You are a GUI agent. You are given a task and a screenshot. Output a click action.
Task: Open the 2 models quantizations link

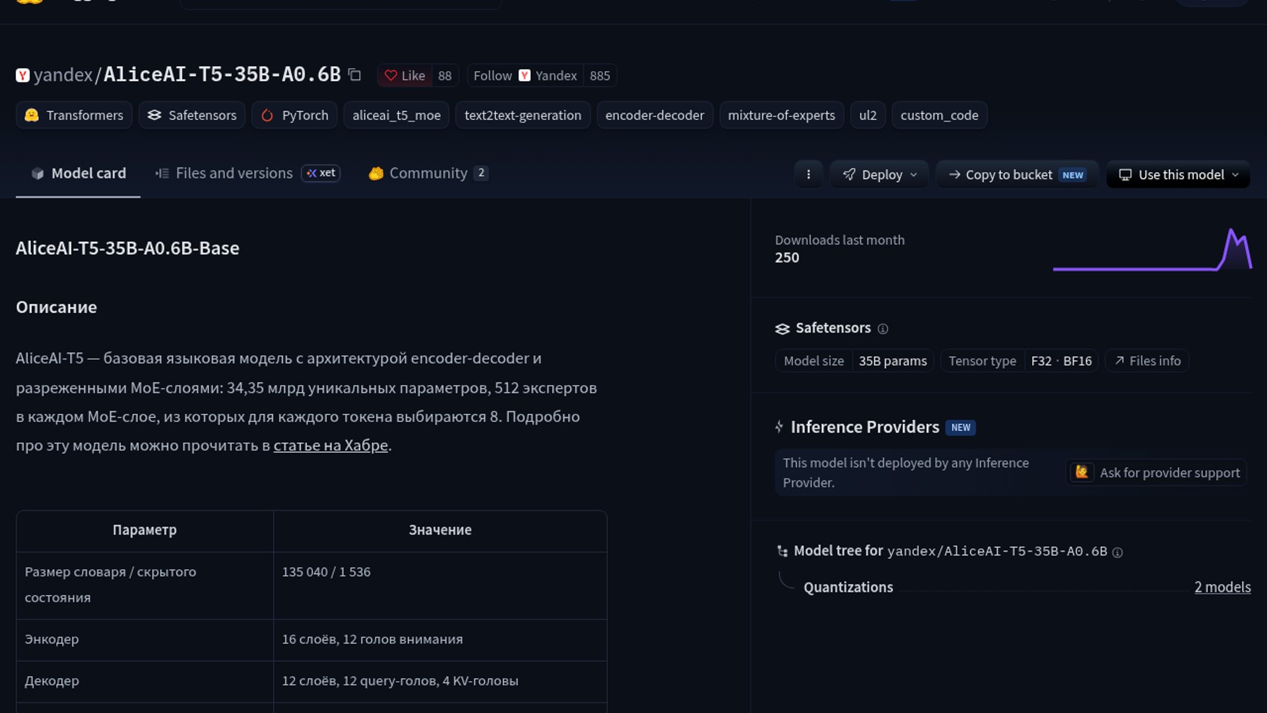click(x=1222, y=587)
